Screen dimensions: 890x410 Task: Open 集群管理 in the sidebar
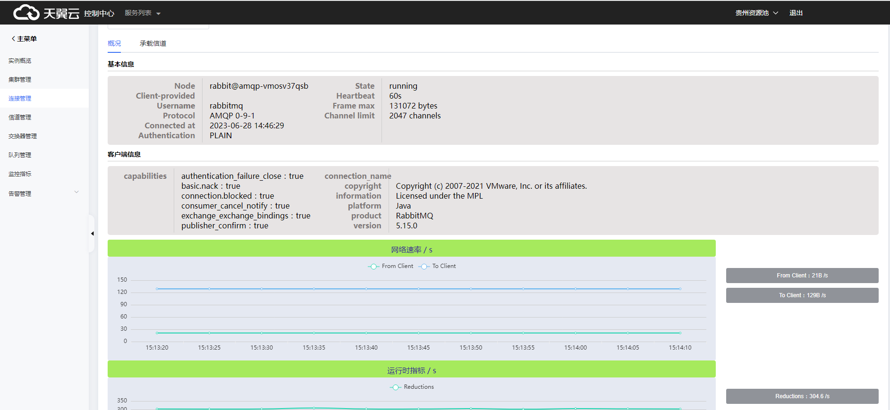point(20,80)
